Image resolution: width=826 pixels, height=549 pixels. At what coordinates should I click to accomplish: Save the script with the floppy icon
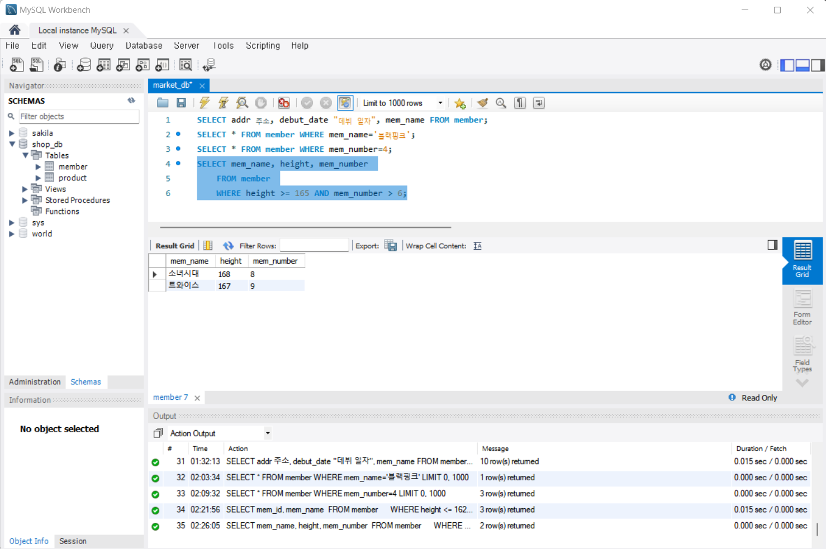click(181, 103)
